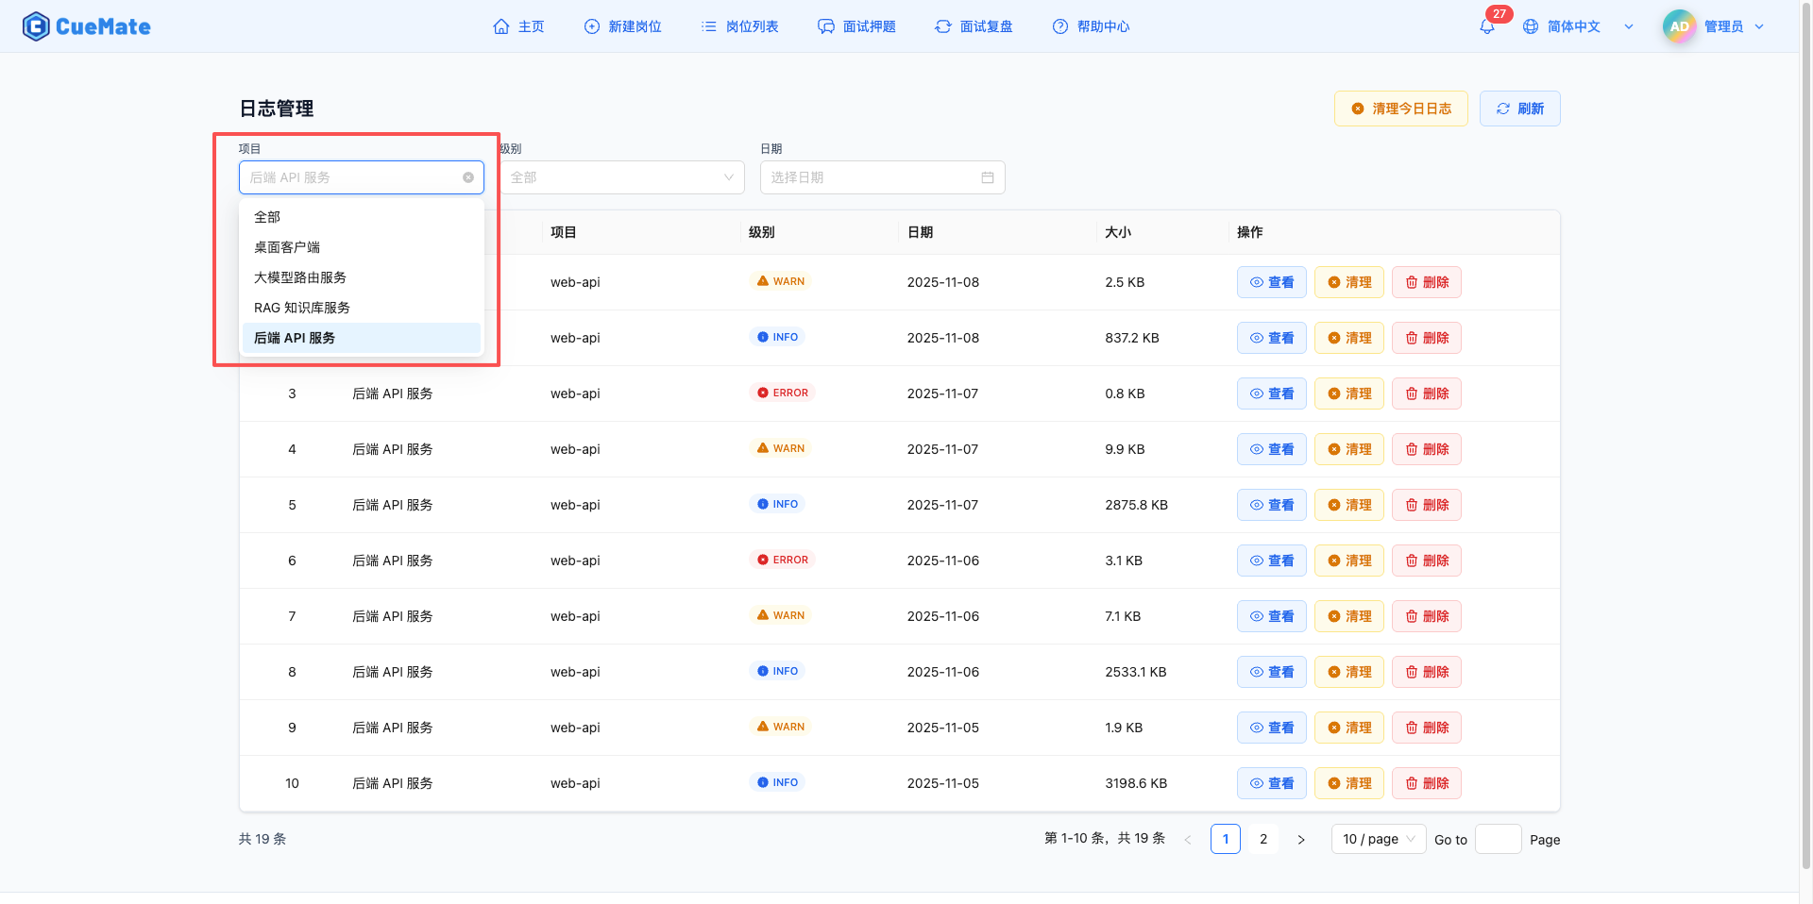Choose 全部 from the project menu
Image resolution: width=1813 pixels, height=904 pixels.
point(267,216)
